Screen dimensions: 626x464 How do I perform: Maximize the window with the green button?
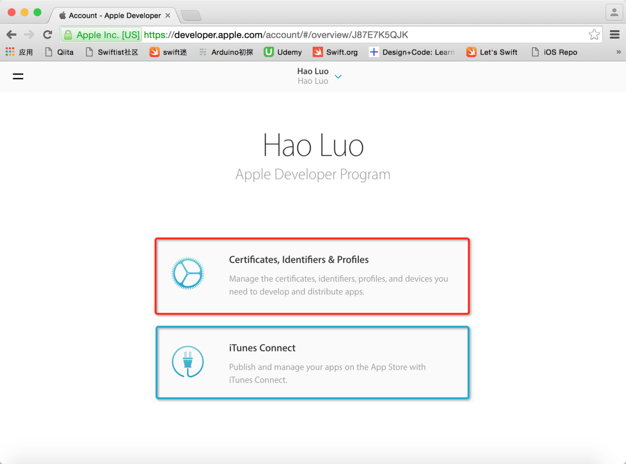pos(37,13)
